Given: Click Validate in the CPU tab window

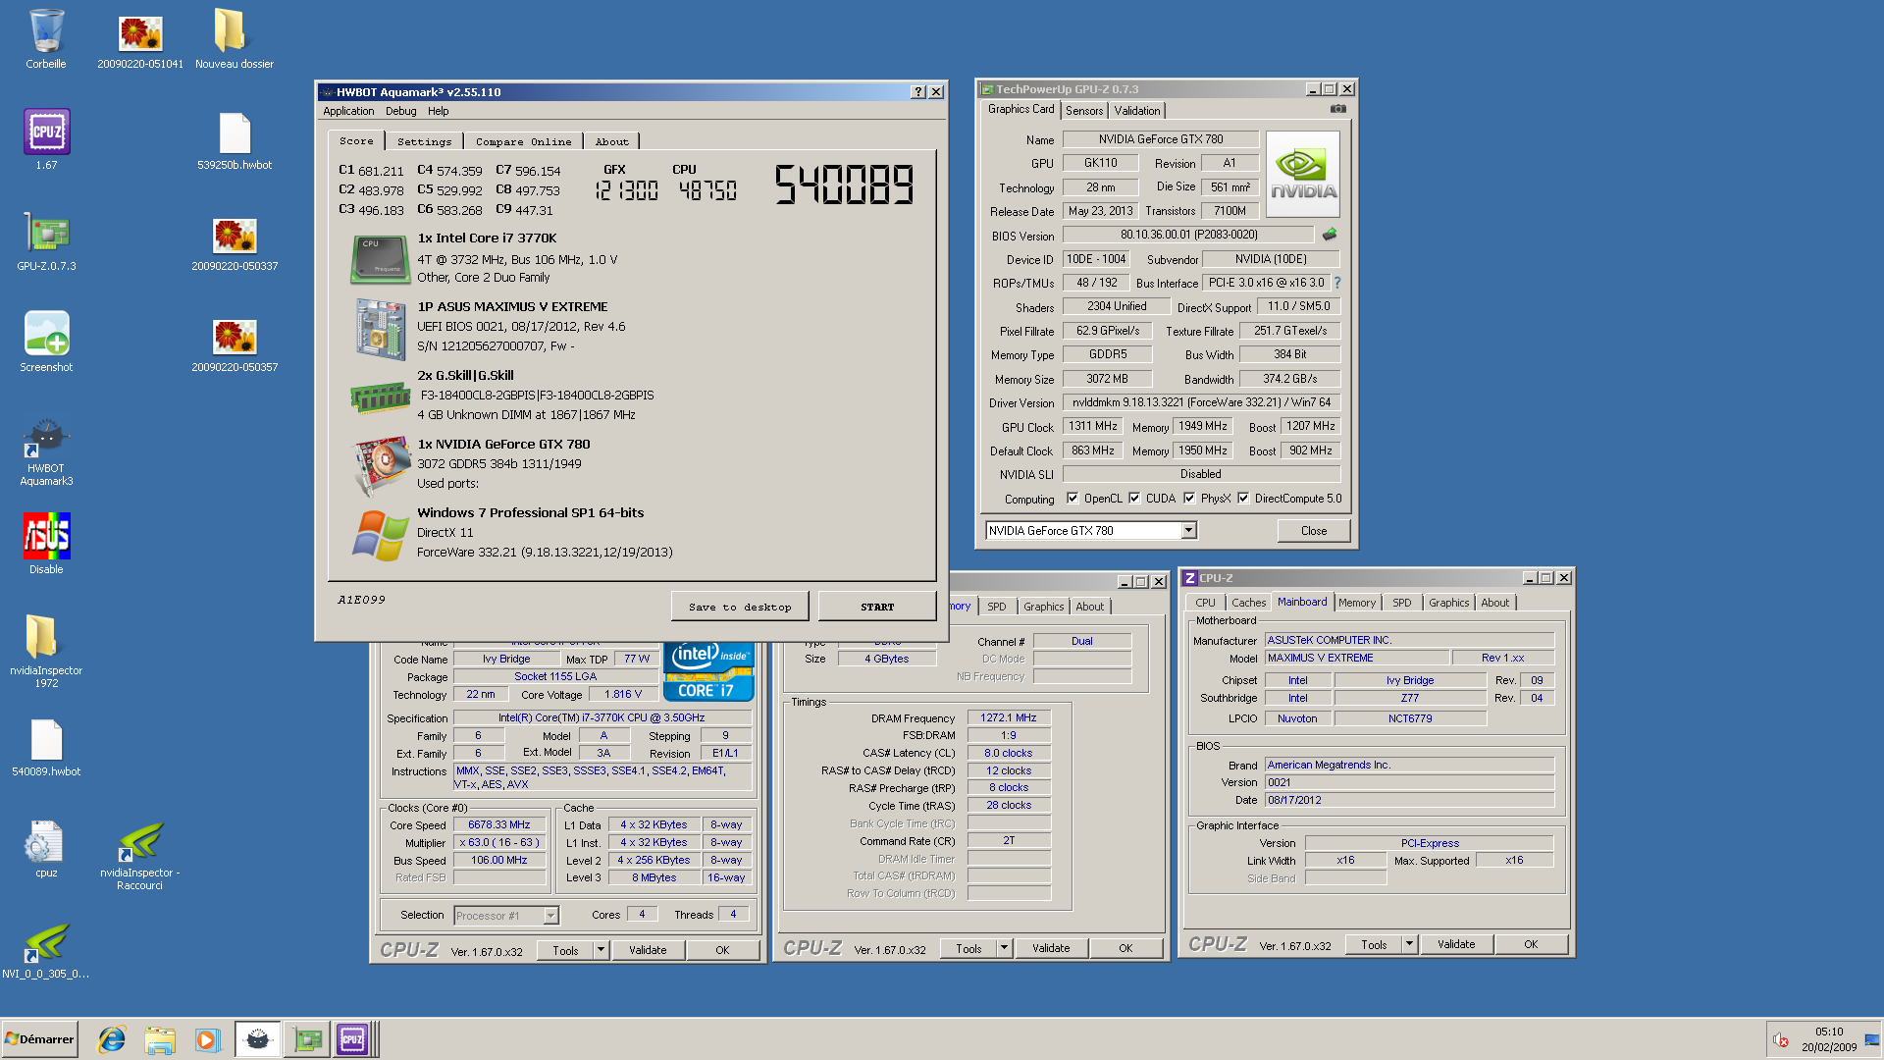Looking at the screenshot, I should point(648,950).
